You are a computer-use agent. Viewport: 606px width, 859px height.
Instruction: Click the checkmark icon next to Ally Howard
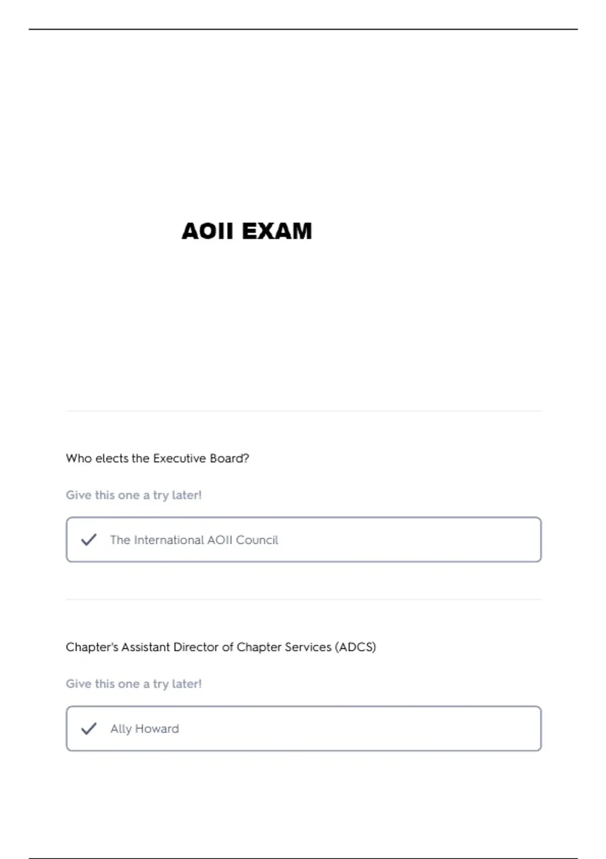(89, 729)
